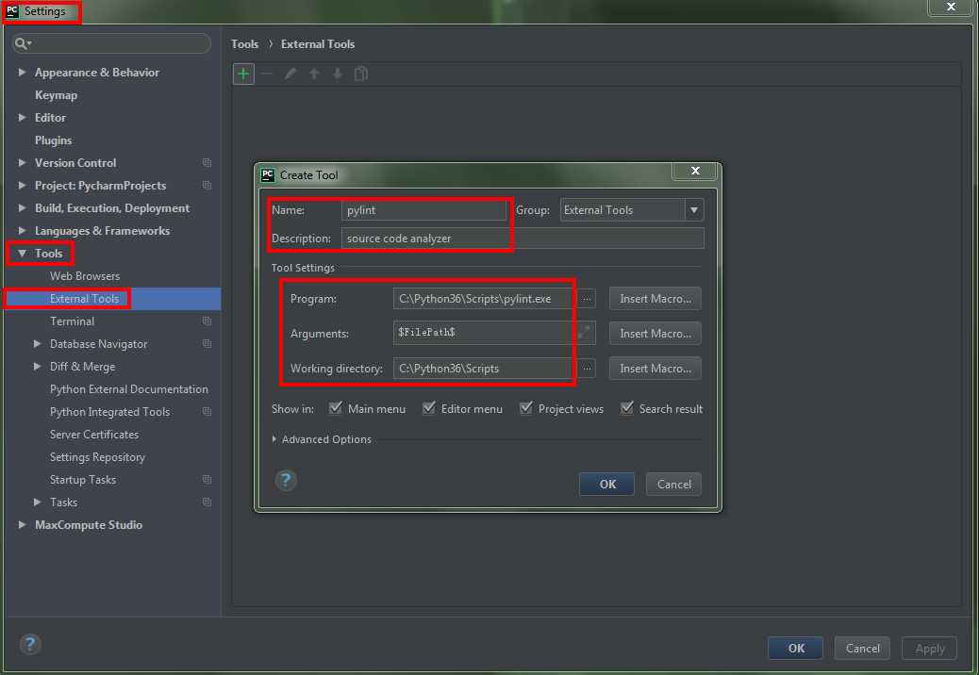Click project-level icon beside Tasks
Viewport: 979px width, 675px height.
[207, 502]
